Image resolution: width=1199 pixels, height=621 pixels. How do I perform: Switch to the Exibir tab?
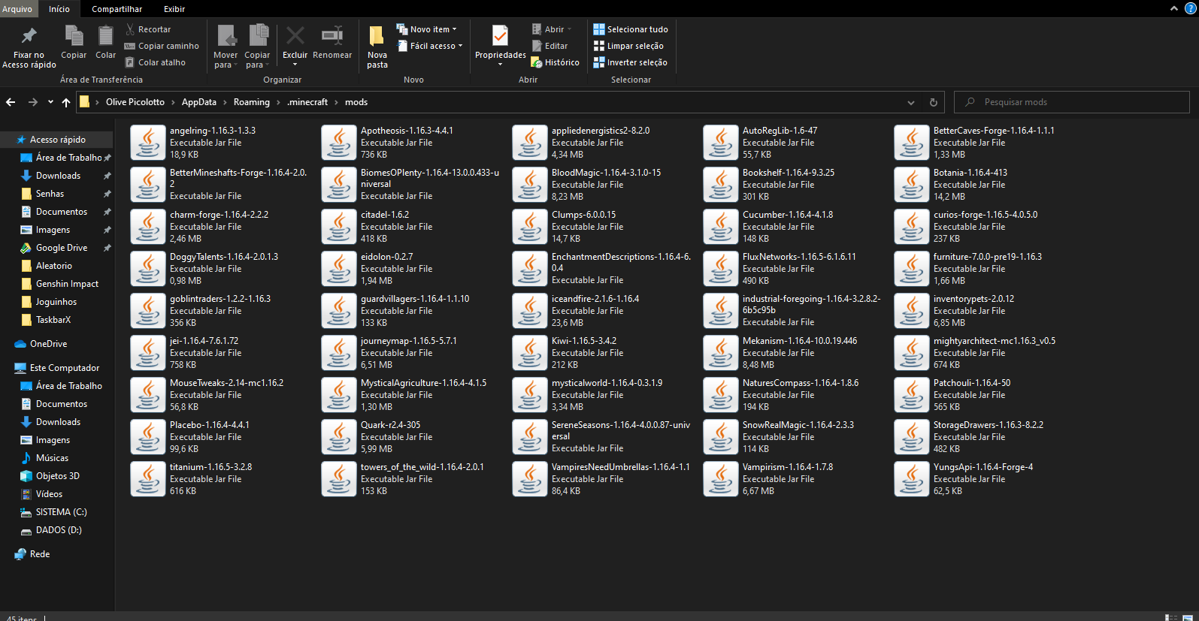click(174, 9)
